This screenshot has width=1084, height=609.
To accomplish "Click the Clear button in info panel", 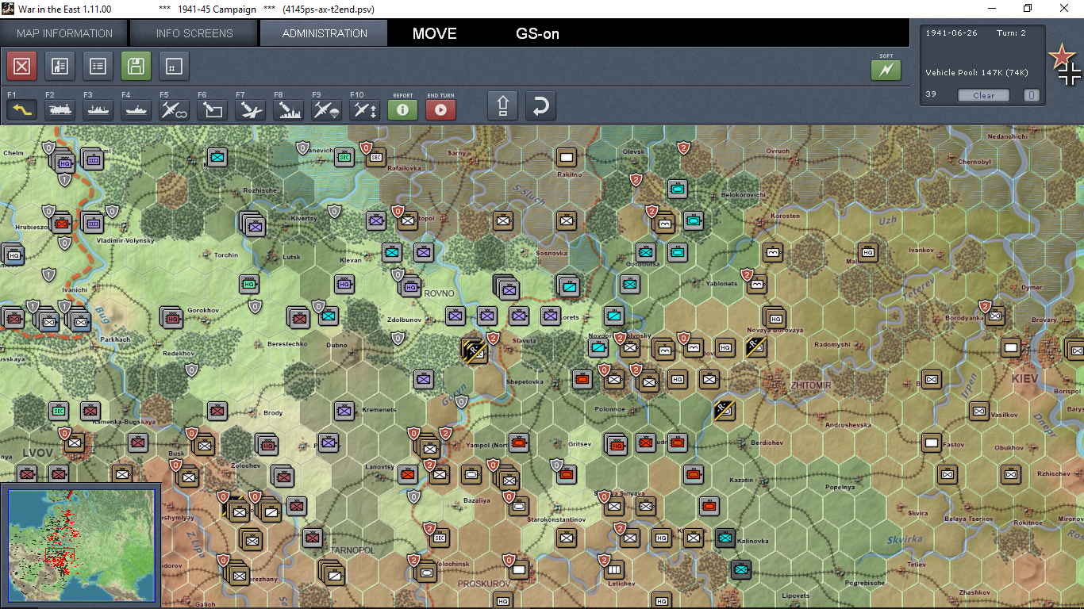I will 984,95.
